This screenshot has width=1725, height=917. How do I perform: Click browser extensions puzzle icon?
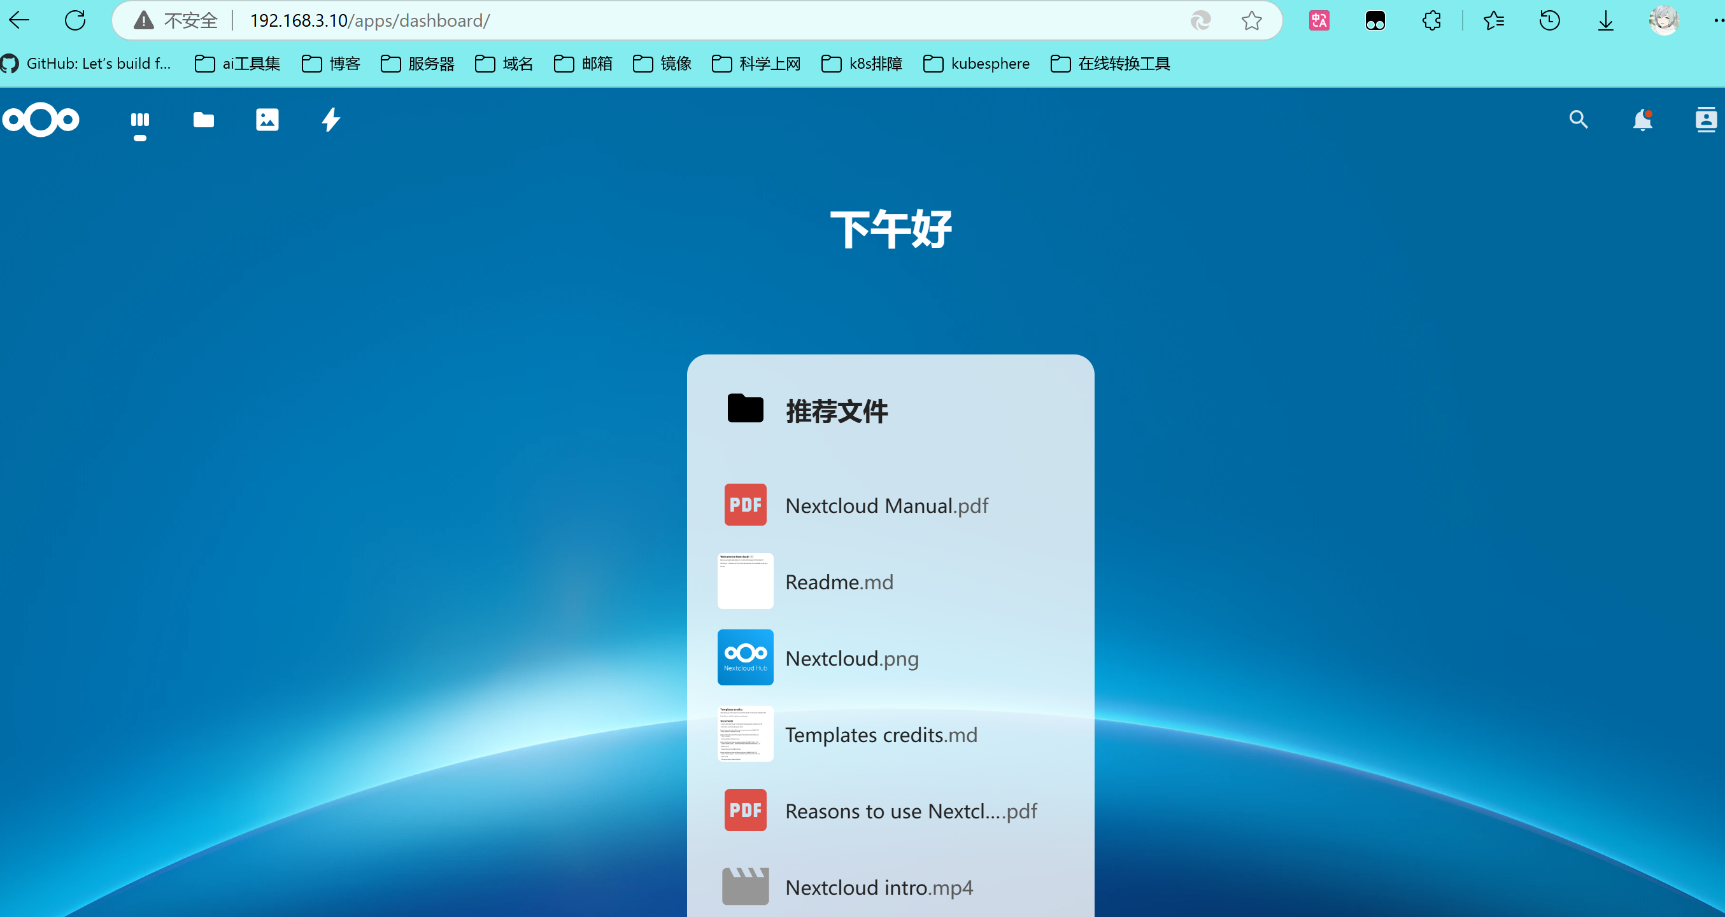click(1431, 21)
